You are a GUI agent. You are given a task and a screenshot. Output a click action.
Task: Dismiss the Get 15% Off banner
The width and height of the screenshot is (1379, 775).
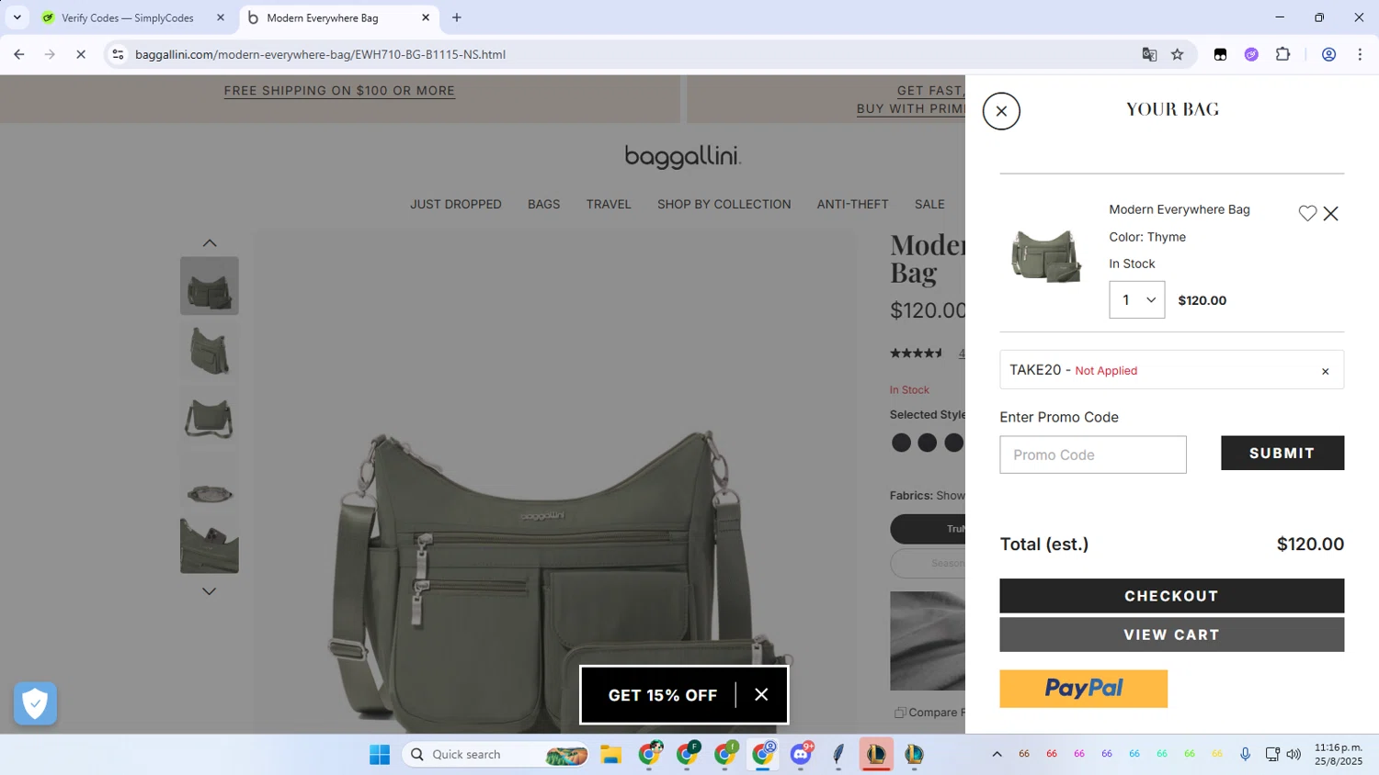(x=761, y=695)
